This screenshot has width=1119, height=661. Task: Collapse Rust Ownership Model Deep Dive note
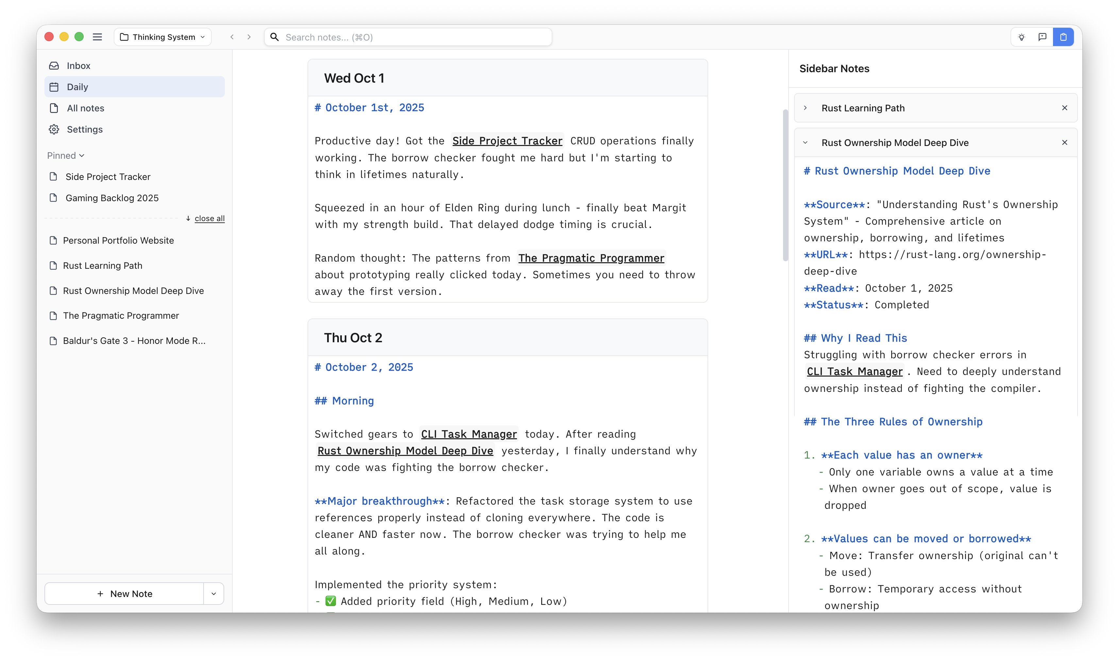coord(805,142)
